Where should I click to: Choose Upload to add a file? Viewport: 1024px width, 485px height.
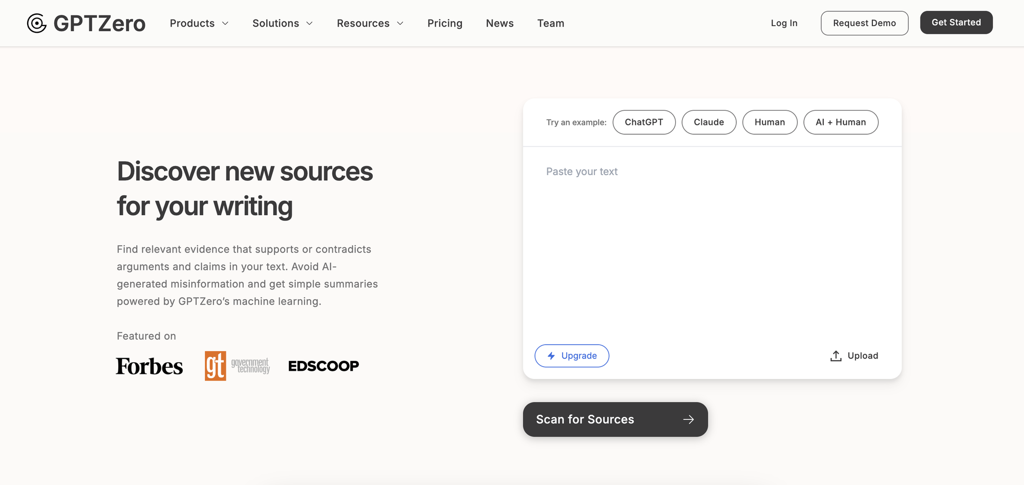point(854,356)
